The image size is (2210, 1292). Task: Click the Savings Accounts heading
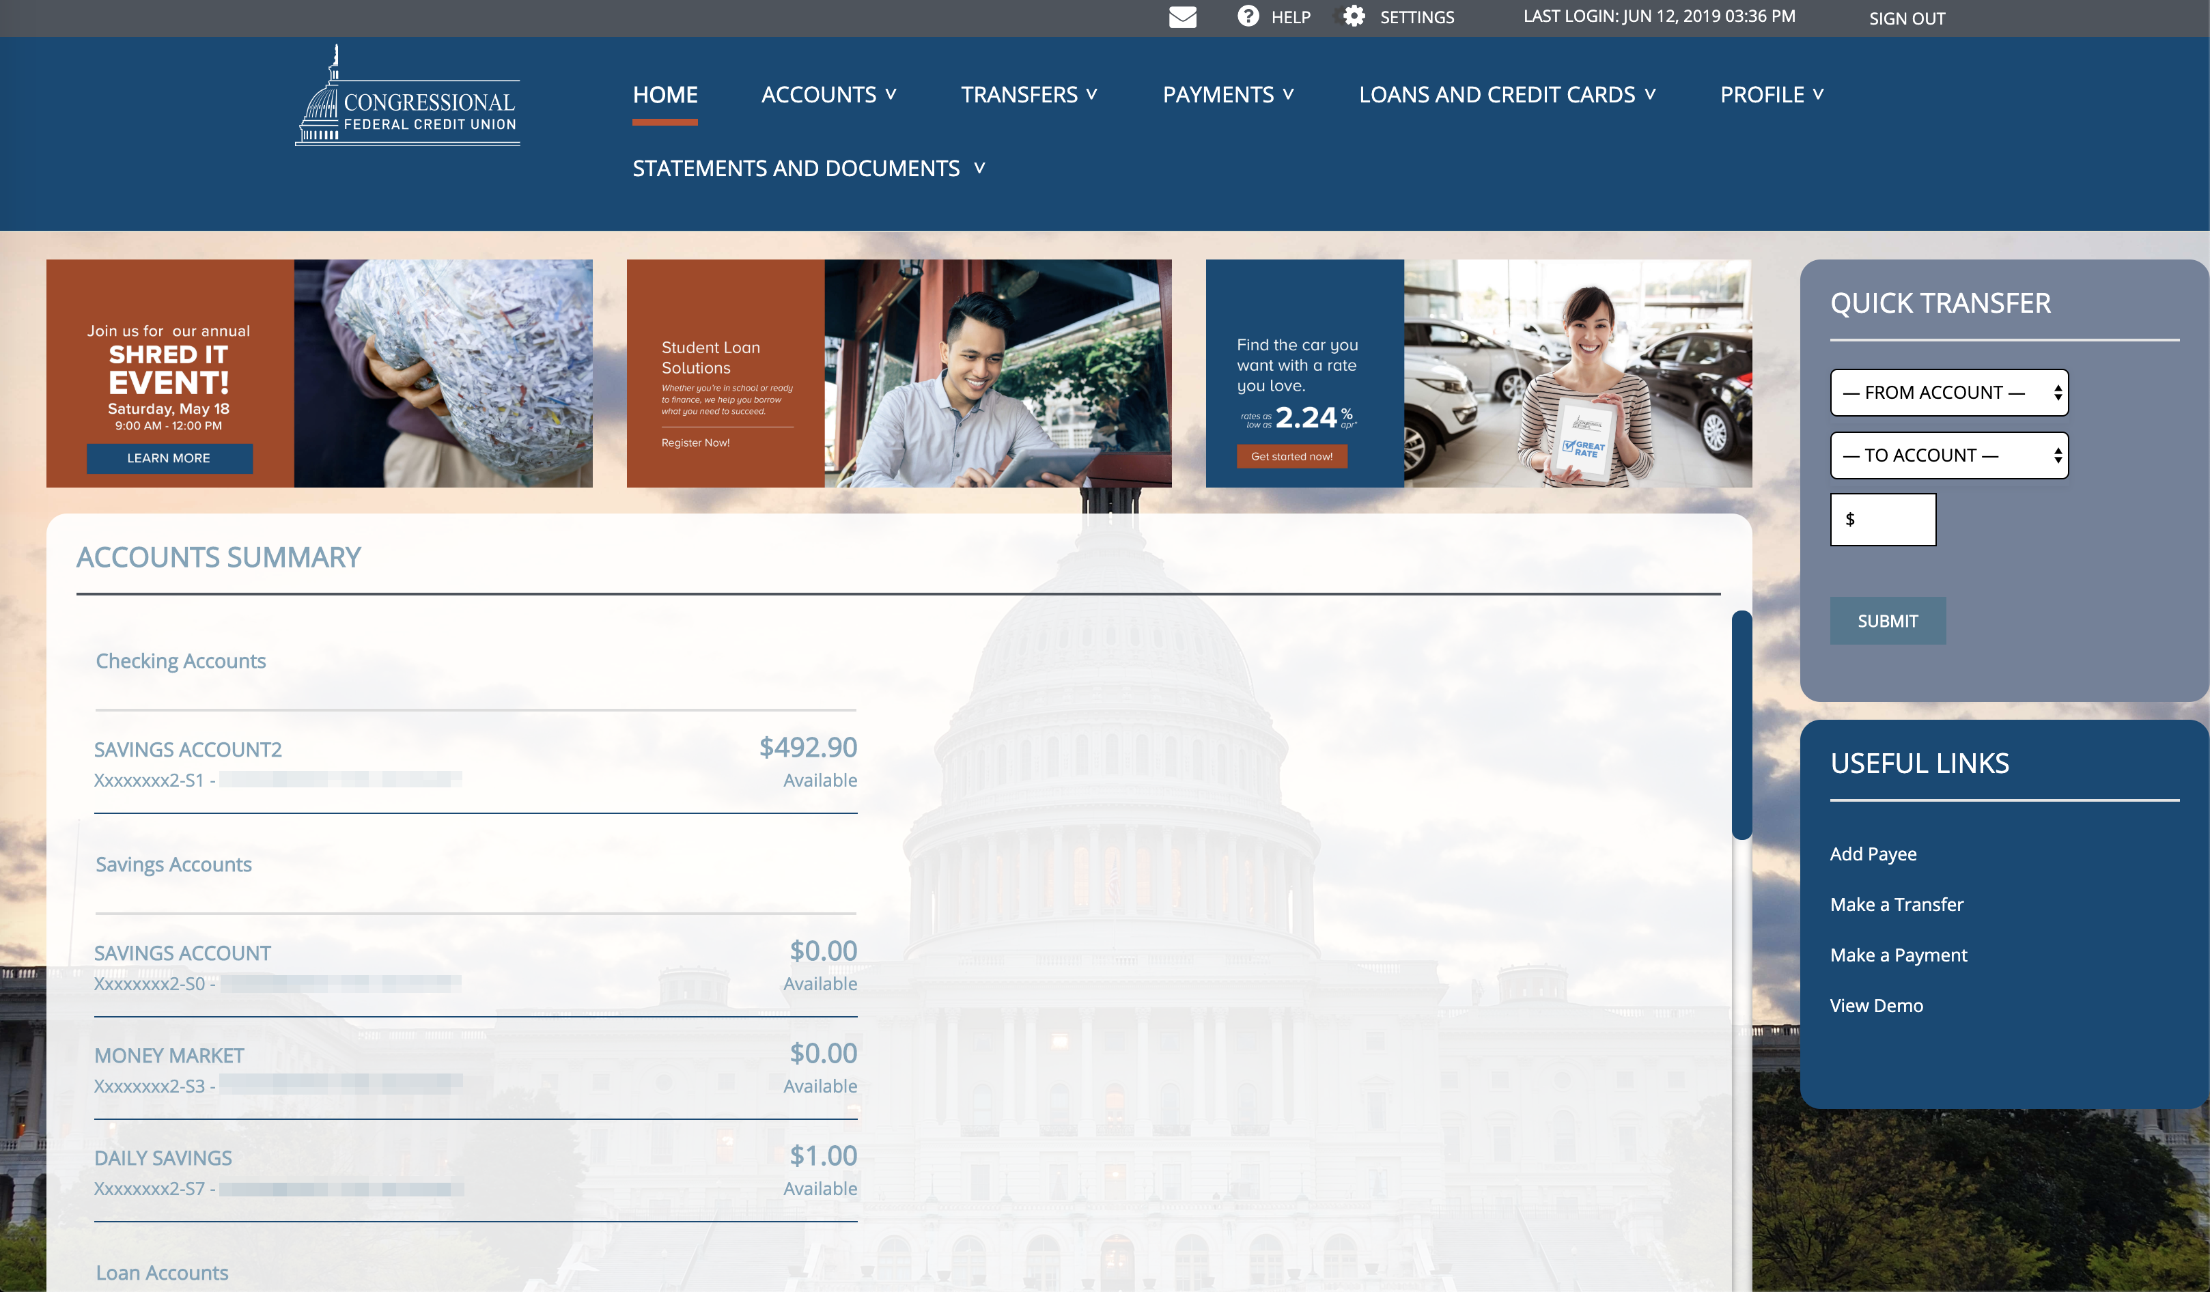tap(173, 865)
